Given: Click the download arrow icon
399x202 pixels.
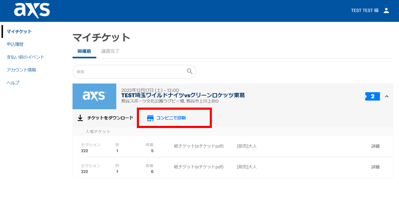Looking at the screenshot, I should 80,118.
